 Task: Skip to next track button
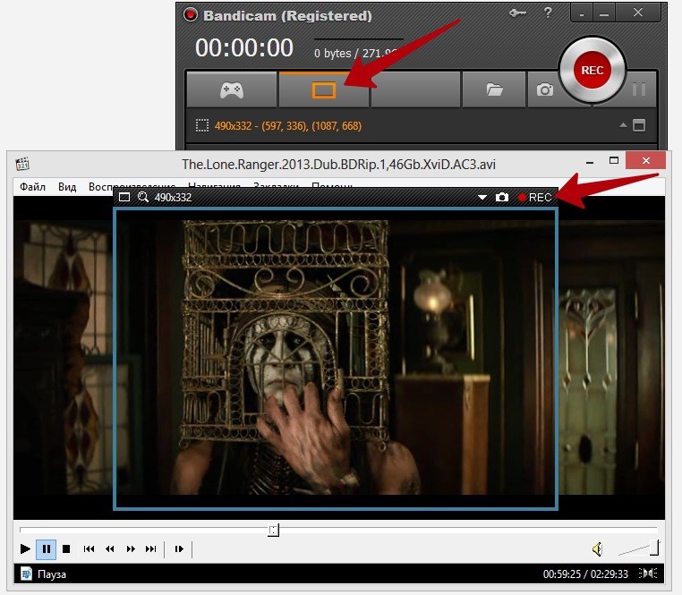(x=151, y=548)
